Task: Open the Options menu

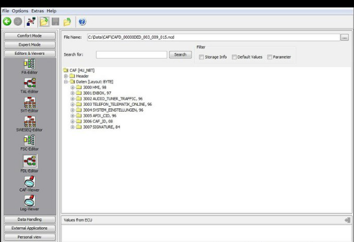Action: point(20,11)
